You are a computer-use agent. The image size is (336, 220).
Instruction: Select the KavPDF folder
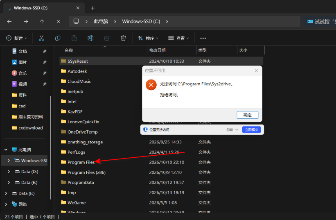click(x=75, y=111)
